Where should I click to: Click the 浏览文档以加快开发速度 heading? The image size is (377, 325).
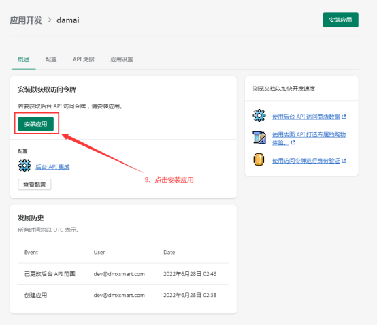click(284, 89)
